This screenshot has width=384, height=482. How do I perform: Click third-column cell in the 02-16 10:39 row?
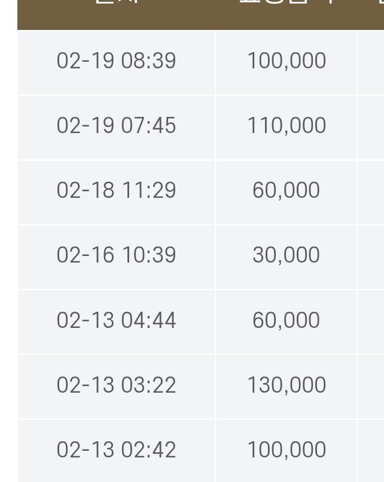coord(371,255)
